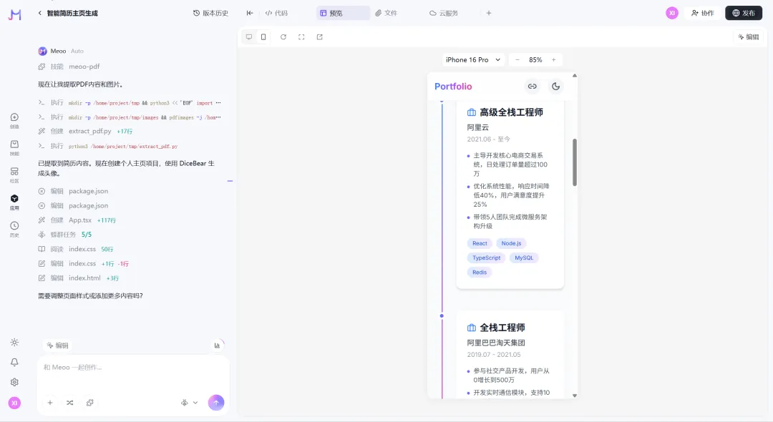Refresh the preview
Image resolution: width=773 pixels, height=422 pixels.
point(283,37)
